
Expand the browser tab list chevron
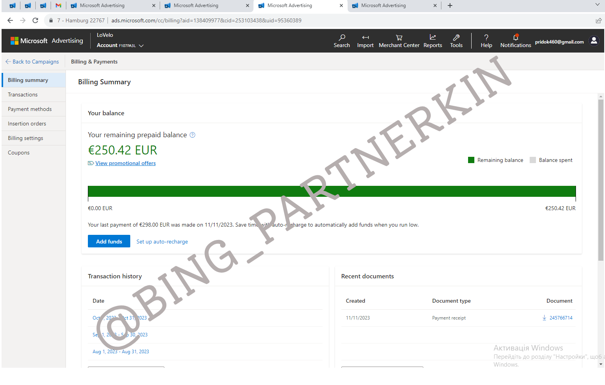point(597,5)
